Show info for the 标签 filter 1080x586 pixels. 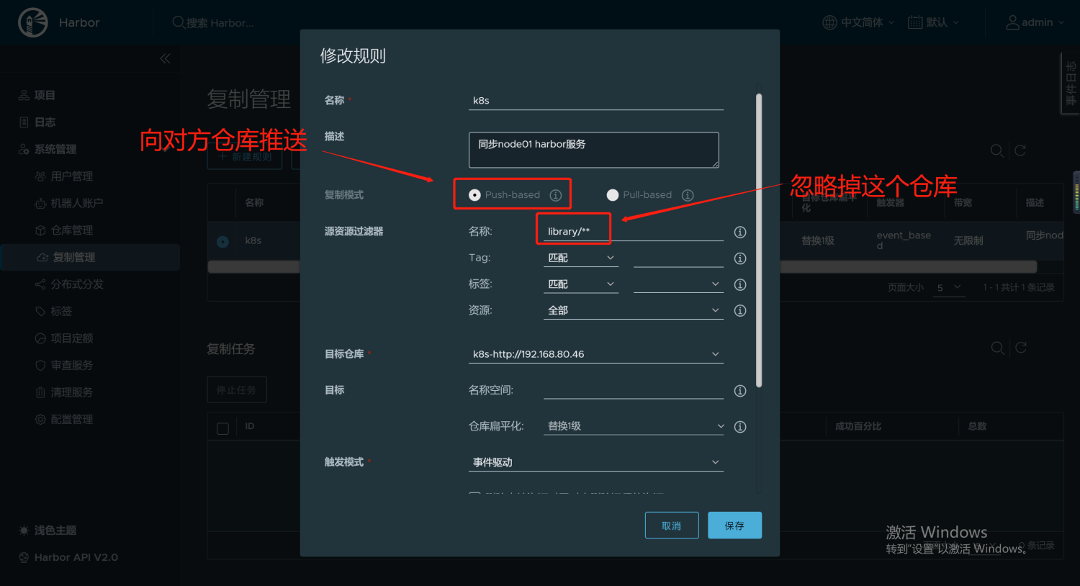739,284
